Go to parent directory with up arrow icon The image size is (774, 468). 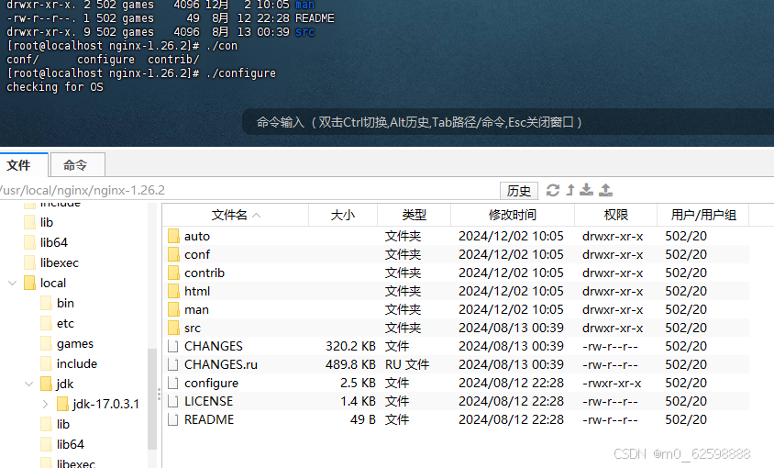coord(570,190)
